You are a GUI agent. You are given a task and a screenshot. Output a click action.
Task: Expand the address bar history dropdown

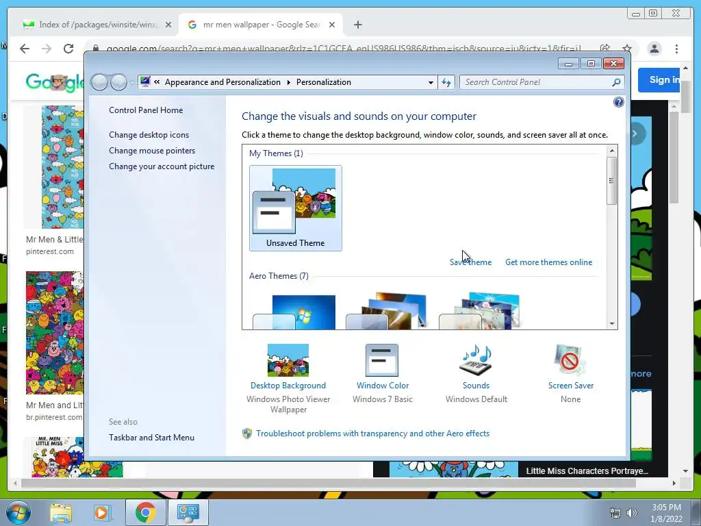(x=431, y=82)
